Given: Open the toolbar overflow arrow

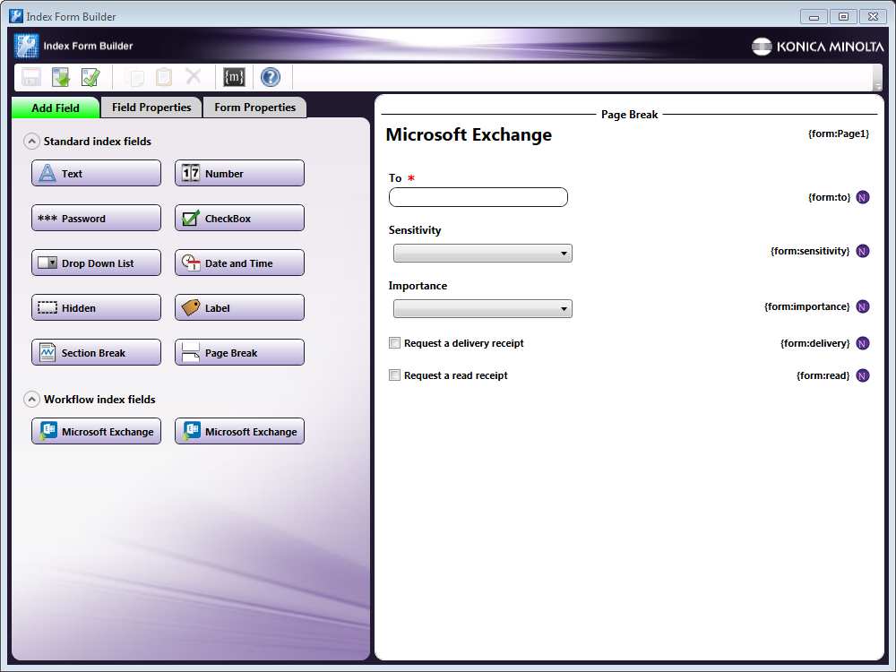Looking at the screenshot, I should click(878, 86).
